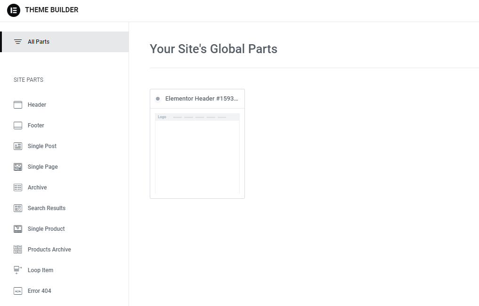Click the Products Archive icon

(x=18, y=250)
